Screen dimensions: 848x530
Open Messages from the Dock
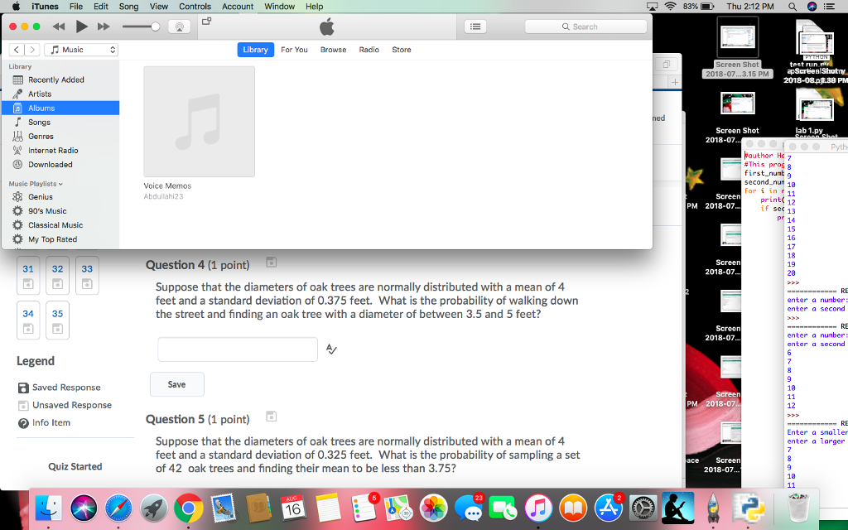pyautogui.click(x=469, y=508)
